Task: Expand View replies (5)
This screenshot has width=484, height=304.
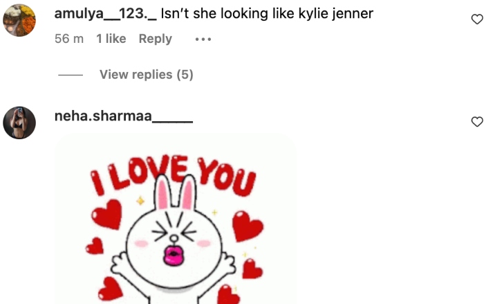Action: tap(147, 75)
